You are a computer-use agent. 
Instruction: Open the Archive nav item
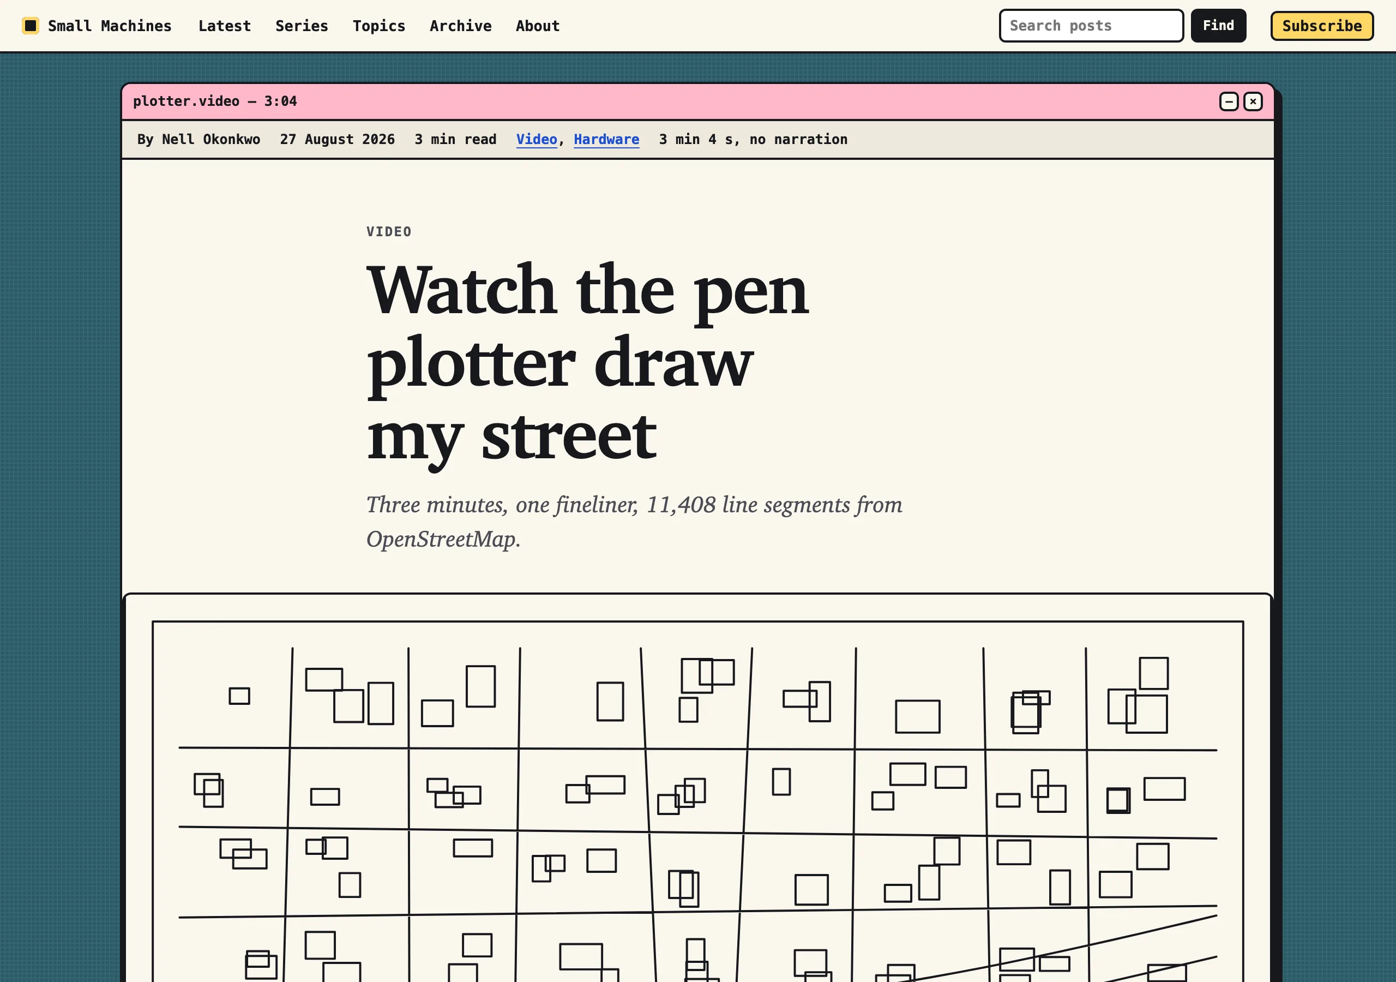[x=460, y=26]
